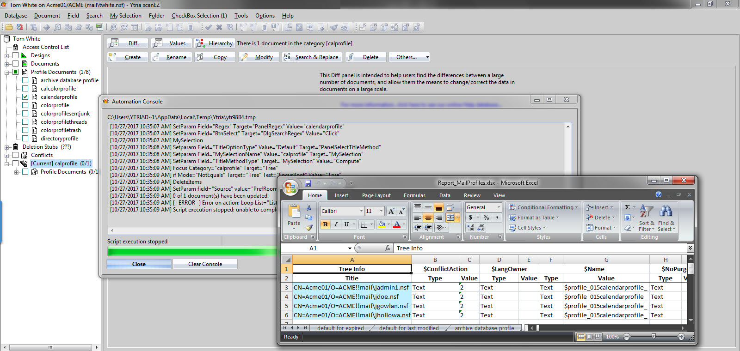Open the My Selection menu
Viewport: 740px width, 351px height.
click(126, 16)
